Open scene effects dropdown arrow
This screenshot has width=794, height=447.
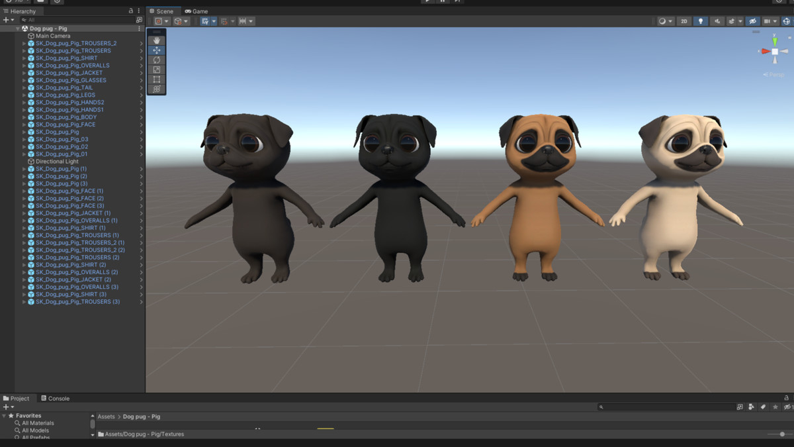[x=740, y=21]
